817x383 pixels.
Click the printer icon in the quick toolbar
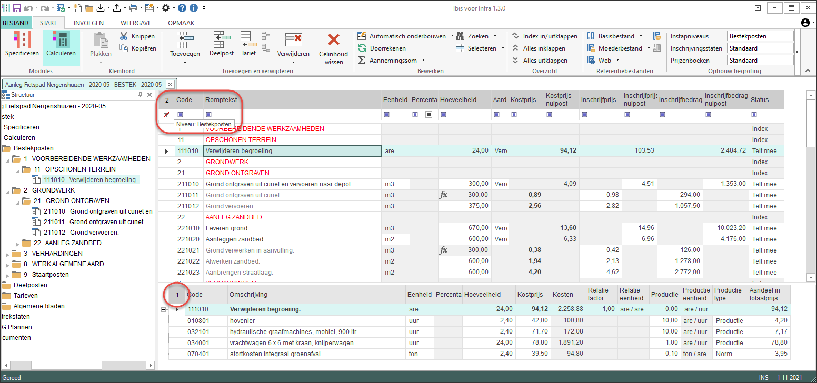point(133,8)
